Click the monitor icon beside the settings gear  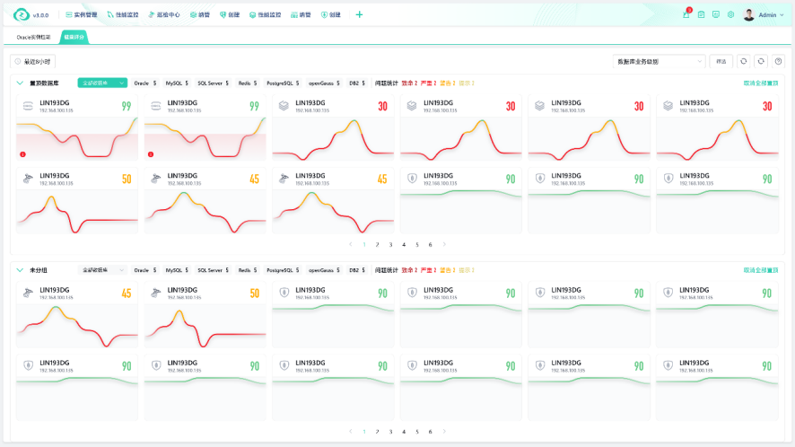coord(716,14)
